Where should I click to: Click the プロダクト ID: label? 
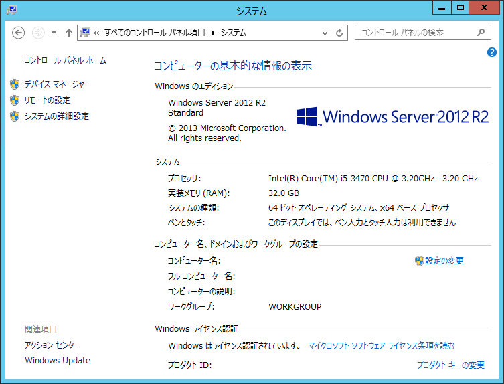tap(189, 365)
